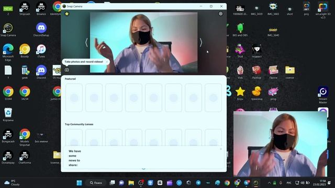The image size is (335, 188).
Task: Open the Recycle Bin (Корзина)
Action: click(8, 115)
